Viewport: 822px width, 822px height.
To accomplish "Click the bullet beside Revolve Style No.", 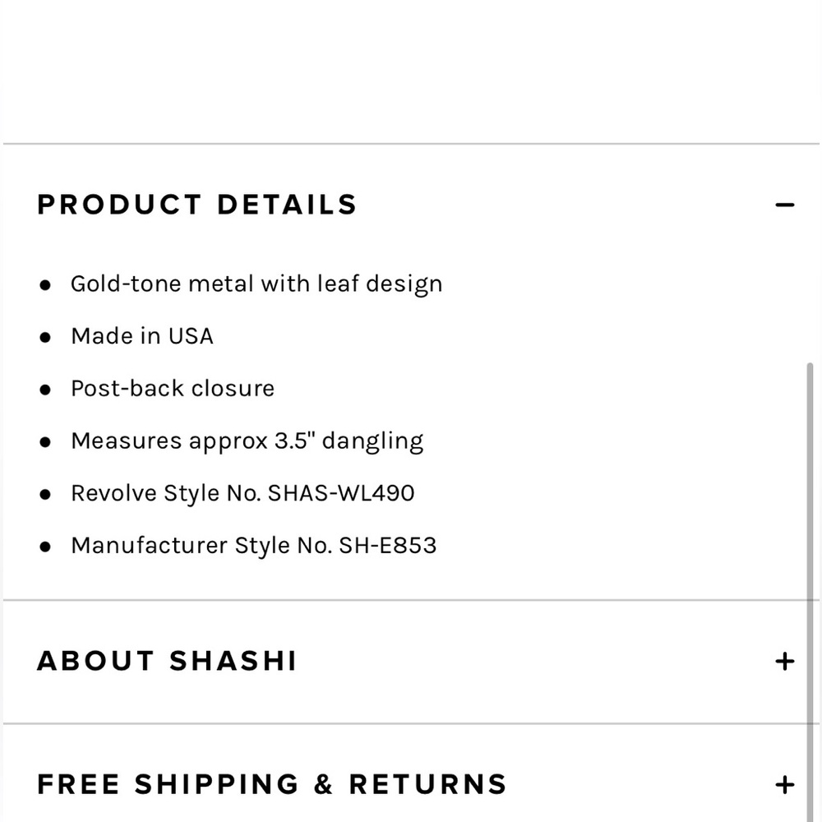I will point(45,494).
